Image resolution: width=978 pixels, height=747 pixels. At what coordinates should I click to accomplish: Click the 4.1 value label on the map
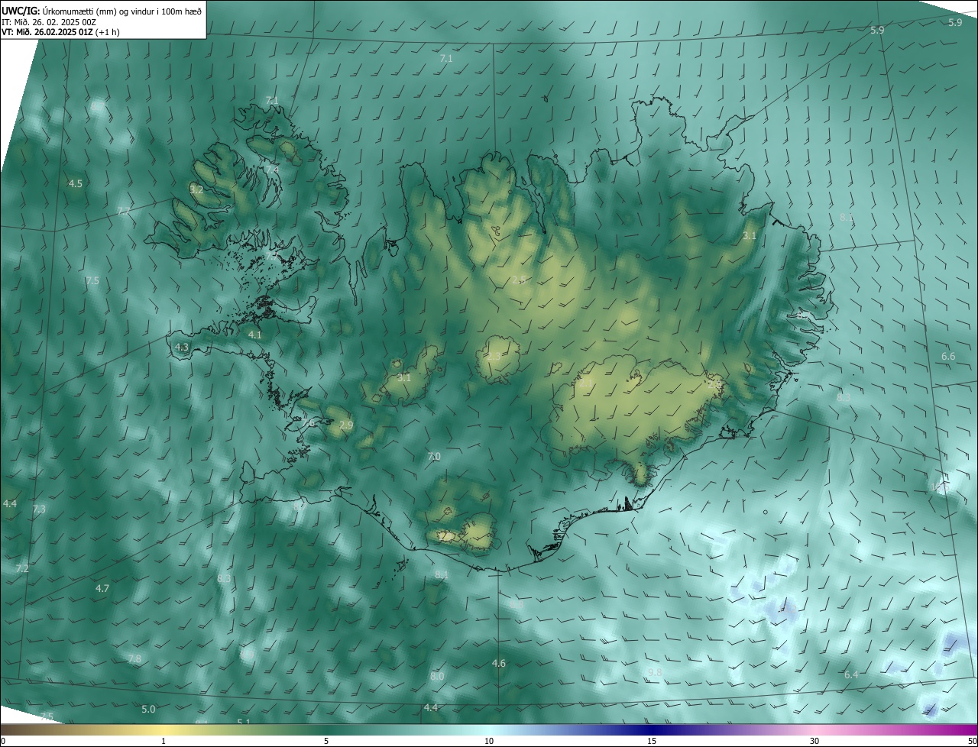[254, 335]
